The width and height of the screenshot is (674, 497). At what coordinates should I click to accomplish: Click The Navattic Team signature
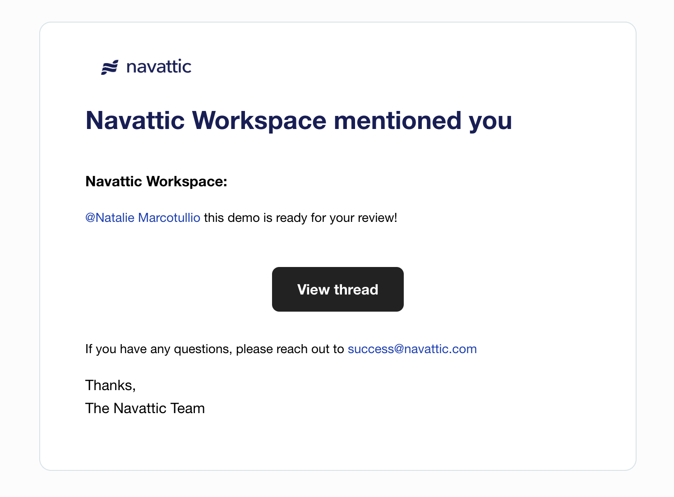click(145, 408)
